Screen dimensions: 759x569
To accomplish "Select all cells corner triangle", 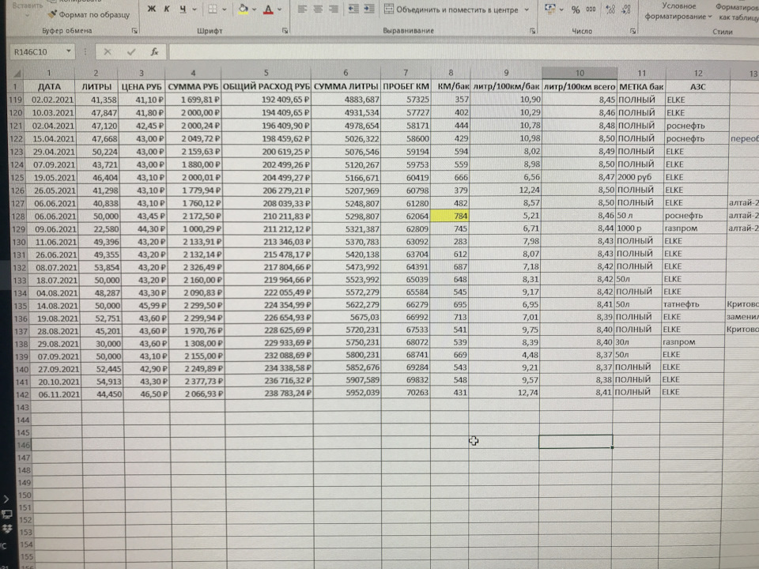I will coord(17,73).
